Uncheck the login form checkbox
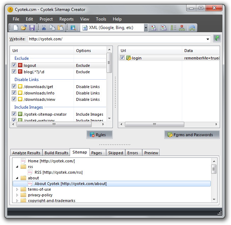231x225 pixels. tap(122, 58)
